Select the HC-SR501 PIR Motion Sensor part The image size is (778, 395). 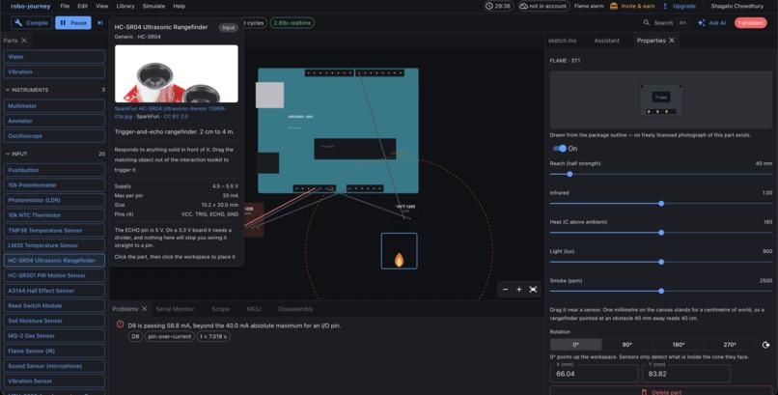point(55,275)
